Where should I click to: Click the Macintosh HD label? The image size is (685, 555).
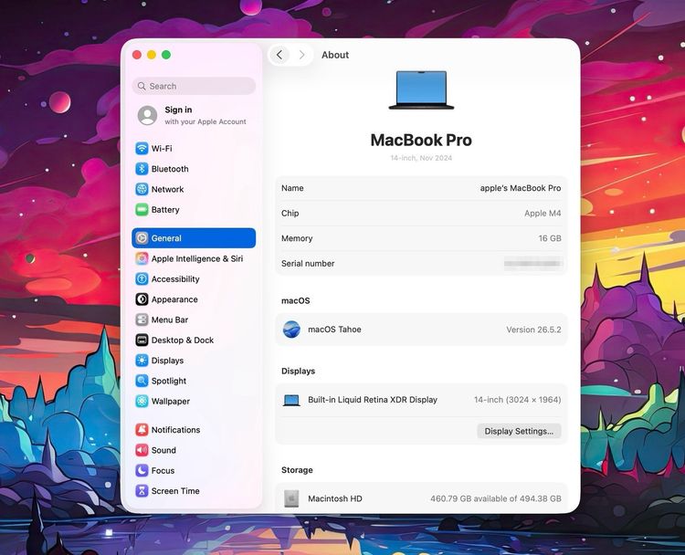click(335, 498)
